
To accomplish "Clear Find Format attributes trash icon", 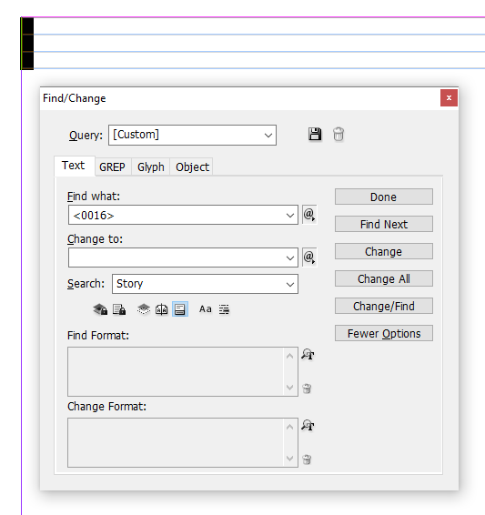I will point(307,389).
